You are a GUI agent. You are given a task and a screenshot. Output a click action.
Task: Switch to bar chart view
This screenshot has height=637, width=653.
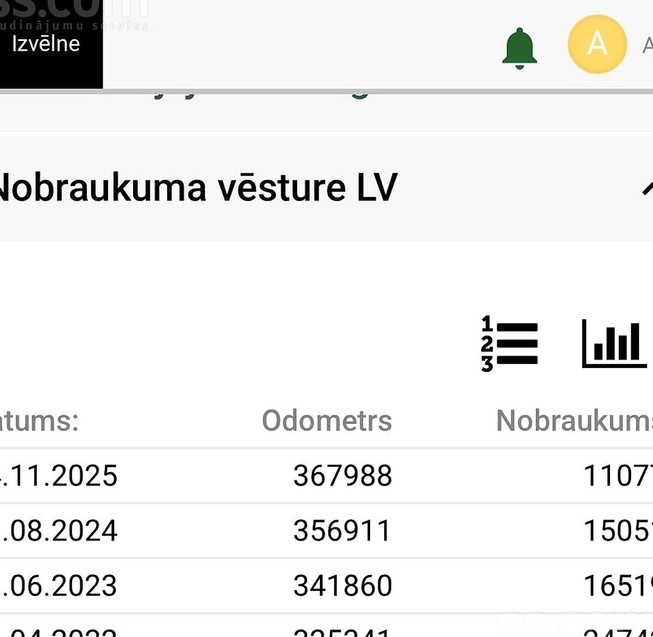[614, 343]
